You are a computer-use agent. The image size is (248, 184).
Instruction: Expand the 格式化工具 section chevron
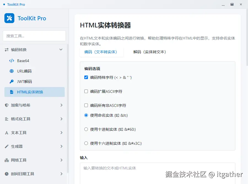point(61,119)
